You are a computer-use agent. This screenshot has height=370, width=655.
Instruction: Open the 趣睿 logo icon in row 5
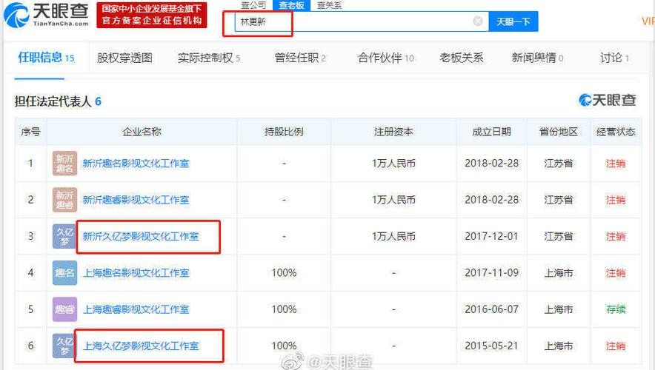coord(64,309)
